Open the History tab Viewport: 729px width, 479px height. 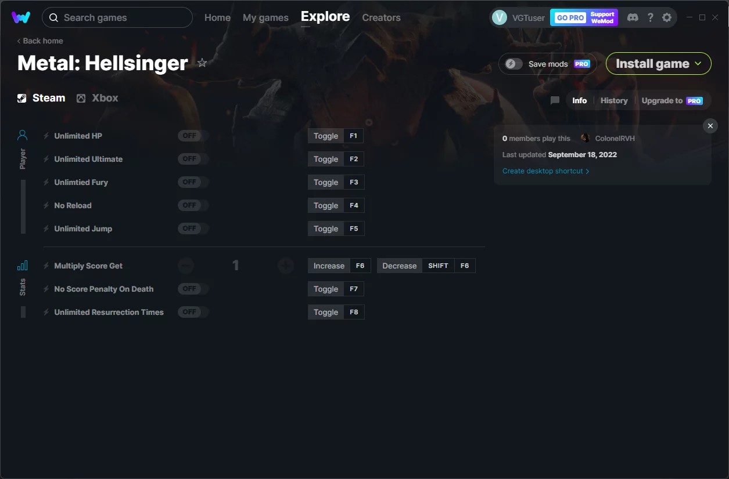coord(614,100)
